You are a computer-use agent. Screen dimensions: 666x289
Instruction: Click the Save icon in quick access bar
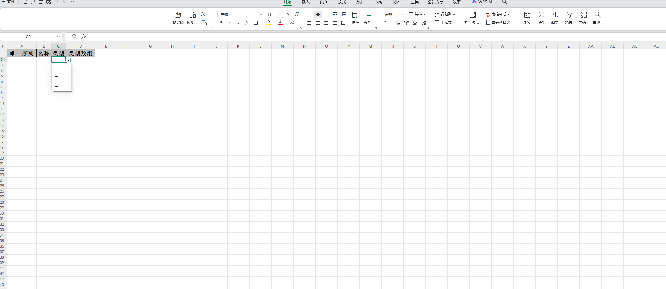point(25,2)
